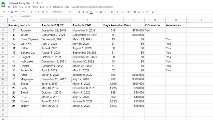Select the $750,000 price cell
Screen dimensions: 213x120
[134, 30]
